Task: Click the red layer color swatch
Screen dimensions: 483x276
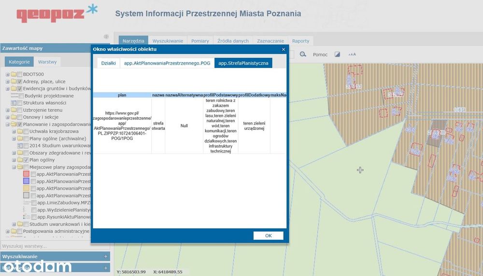Action: (x=26, y=174)
